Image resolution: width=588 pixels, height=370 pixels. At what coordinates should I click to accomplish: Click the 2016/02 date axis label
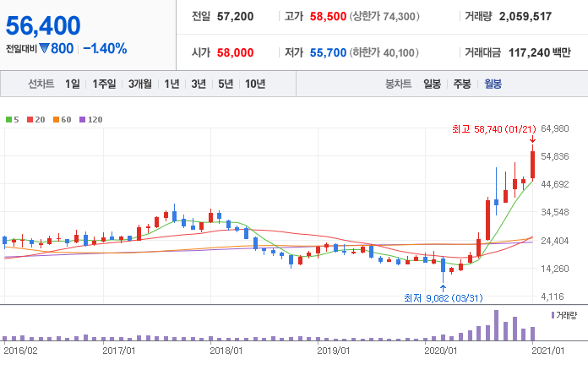(20, 351)
